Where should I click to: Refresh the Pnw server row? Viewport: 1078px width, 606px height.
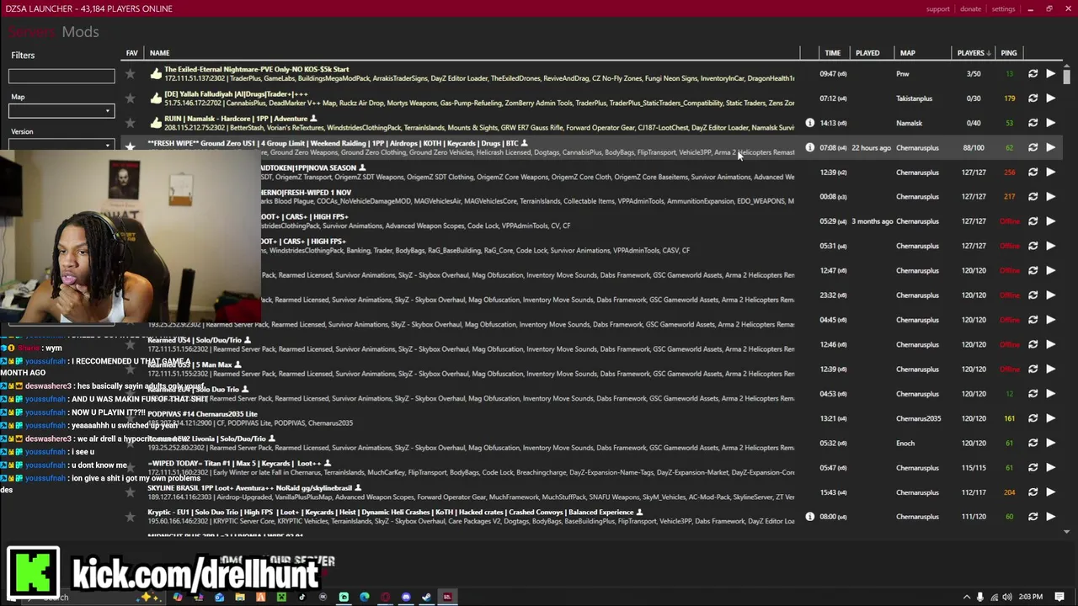click(1033, 74)
